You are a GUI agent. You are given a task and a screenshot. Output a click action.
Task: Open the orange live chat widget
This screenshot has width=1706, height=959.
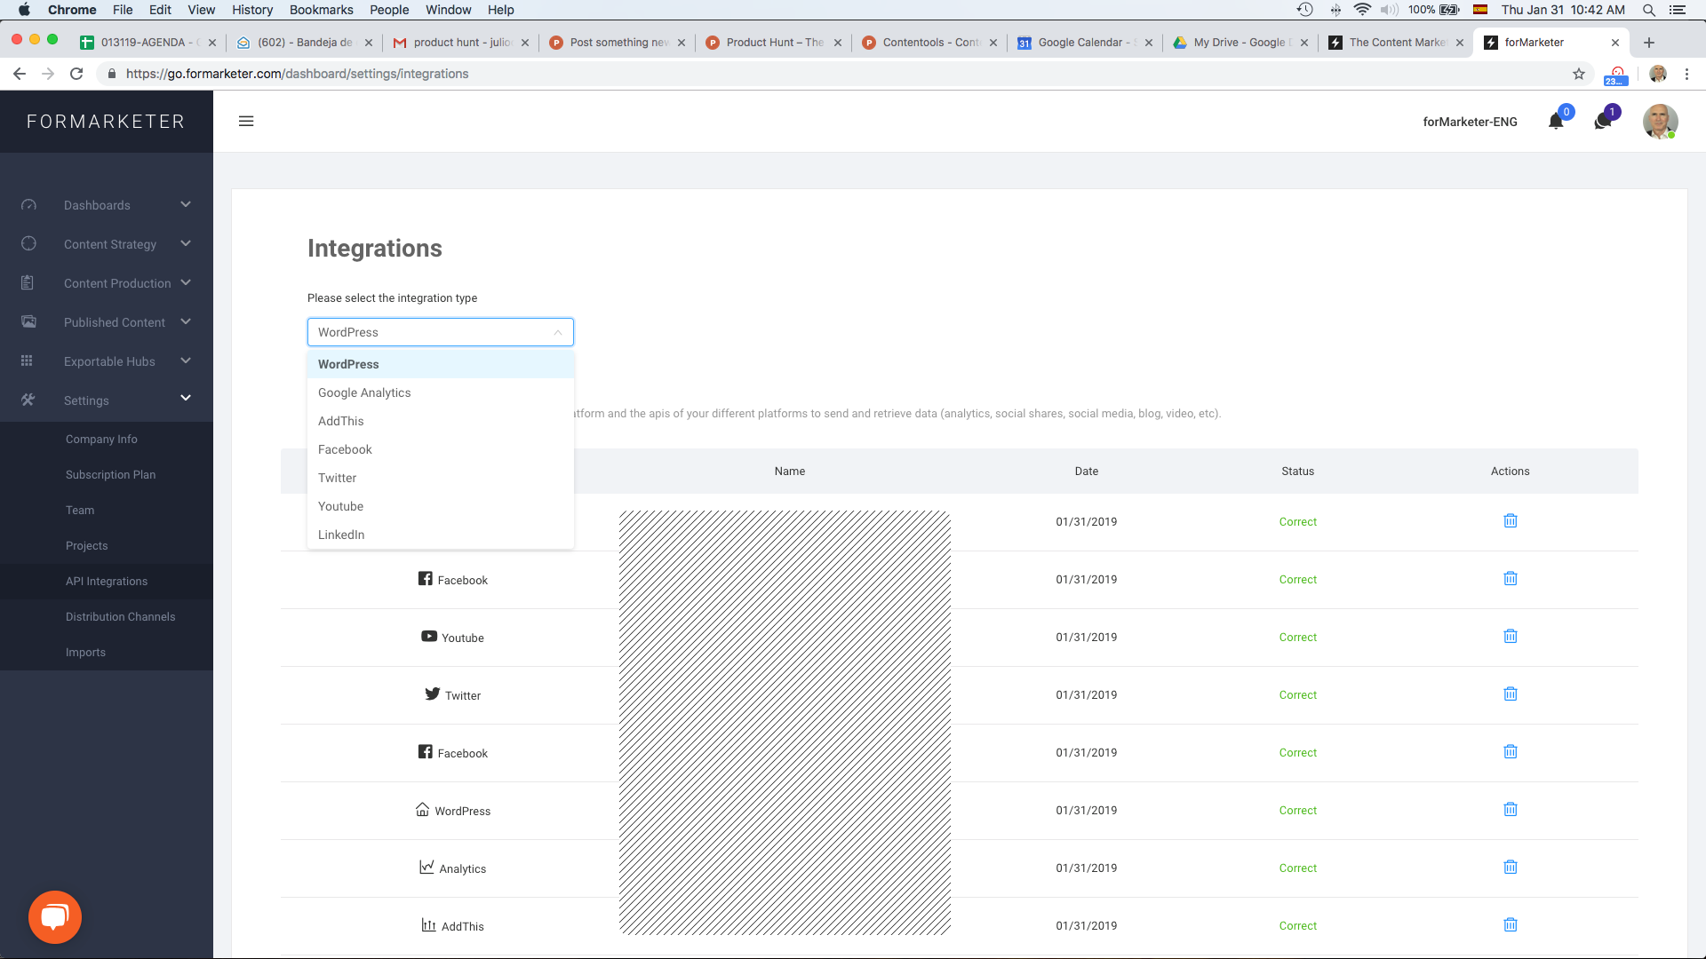[55, 916]
